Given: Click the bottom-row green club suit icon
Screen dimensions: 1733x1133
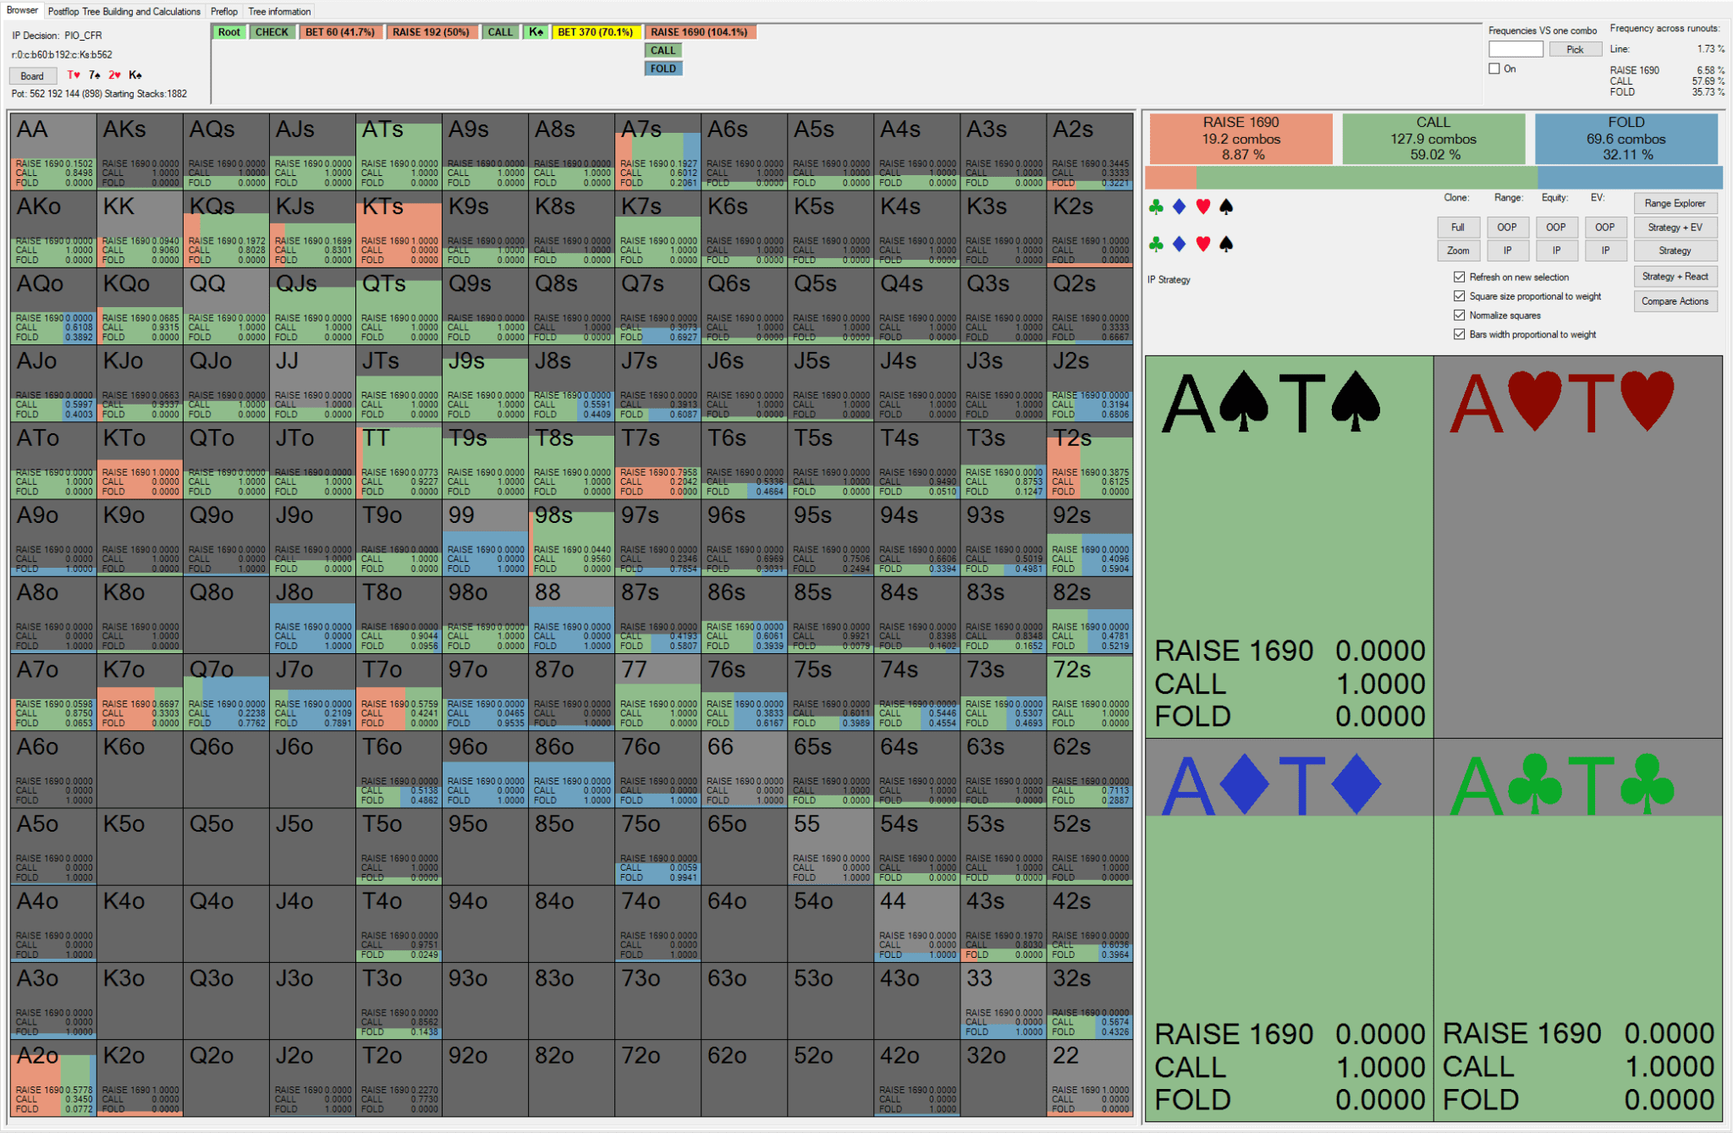Looking at the screenshot, I should tap(1156, 245).
